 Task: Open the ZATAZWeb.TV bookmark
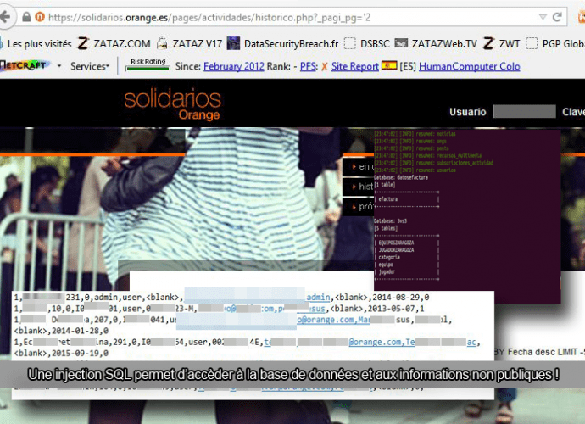tap(444, 44)
